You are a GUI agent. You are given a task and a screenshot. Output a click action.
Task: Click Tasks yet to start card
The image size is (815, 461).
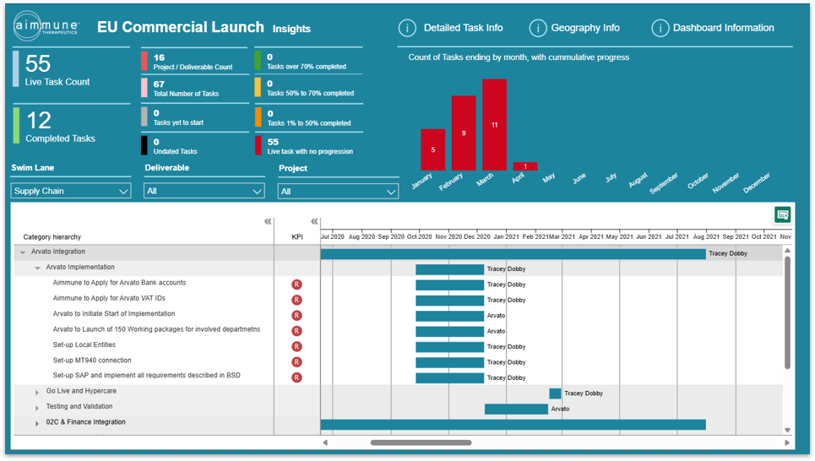(x=195, y=117)
